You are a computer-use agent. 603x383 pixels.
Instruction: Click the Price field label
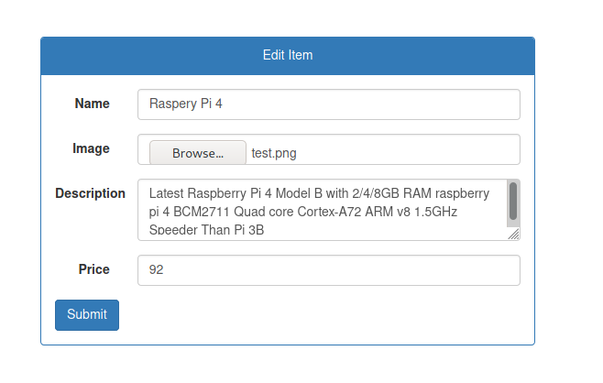pyautogui.click(x=93, y=269)
